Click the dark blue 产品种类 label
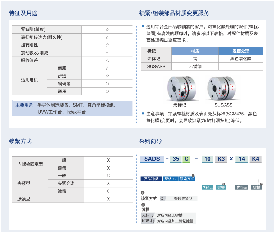Viewport: 274px width, 232px height. coord(151,179)
